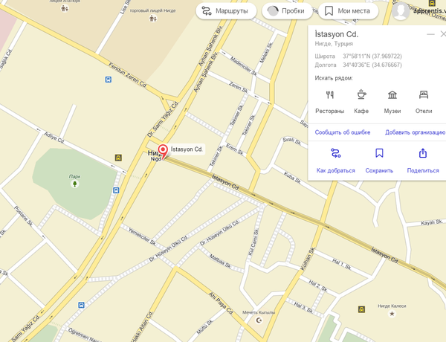
Task: Click the Нигде Калеси star landmark
Action: pos(392,314)
